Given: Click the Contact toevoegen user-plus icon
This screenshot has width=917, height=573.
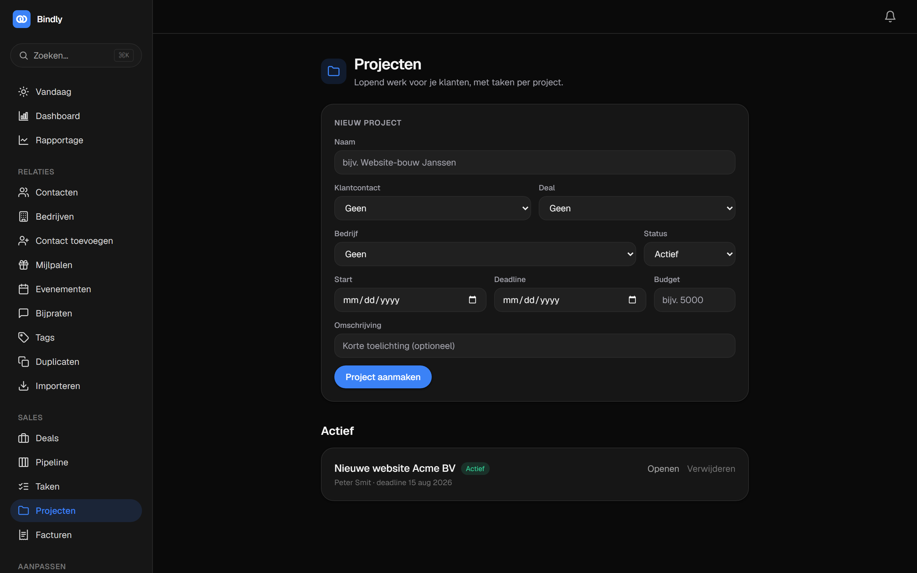Looking at the screenshot, I should point(24,241).
